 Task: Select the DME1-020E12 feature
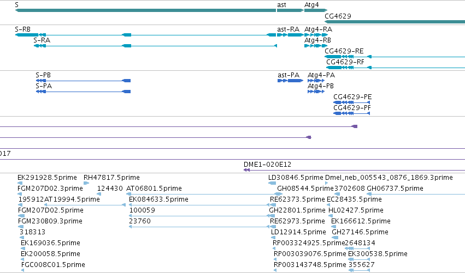pos(354,170)
